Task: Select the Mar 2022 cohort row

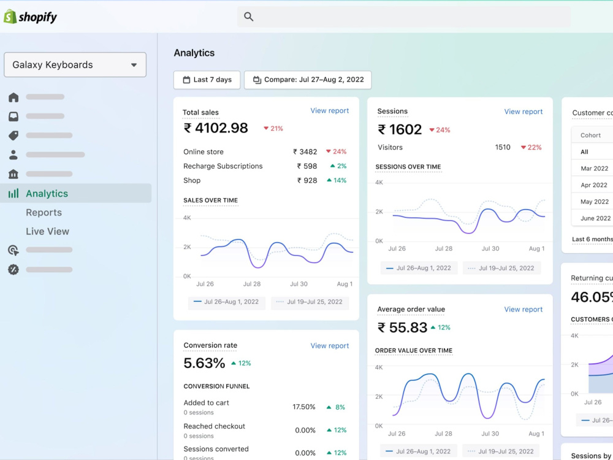Action: (592, 168)
